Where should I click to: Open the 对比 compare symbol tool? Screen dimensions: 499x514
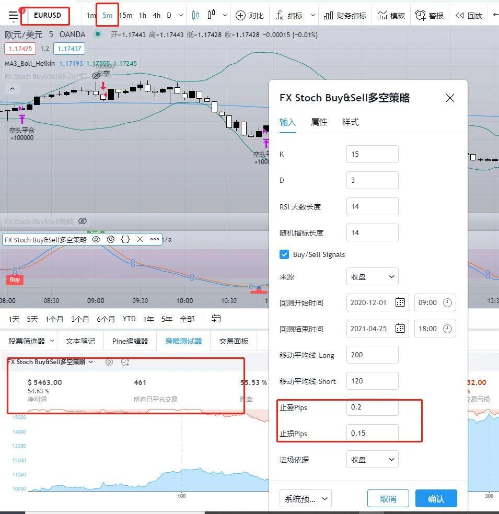250,16
